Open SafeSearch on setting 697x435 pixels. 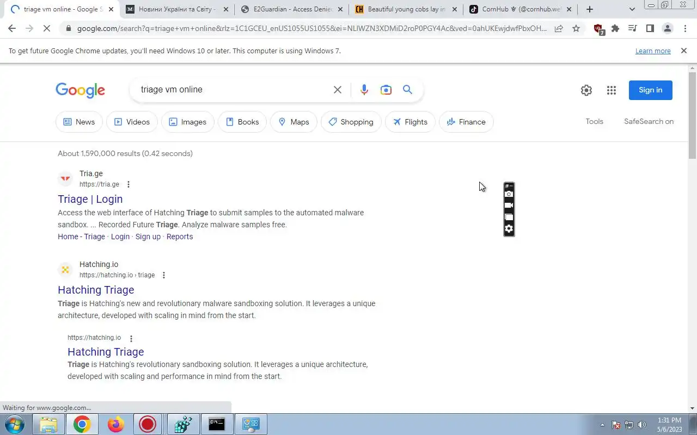[x=649, y=121]
